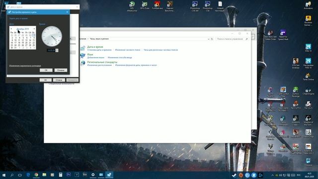Open File Explorer from the taskbar

44,175
